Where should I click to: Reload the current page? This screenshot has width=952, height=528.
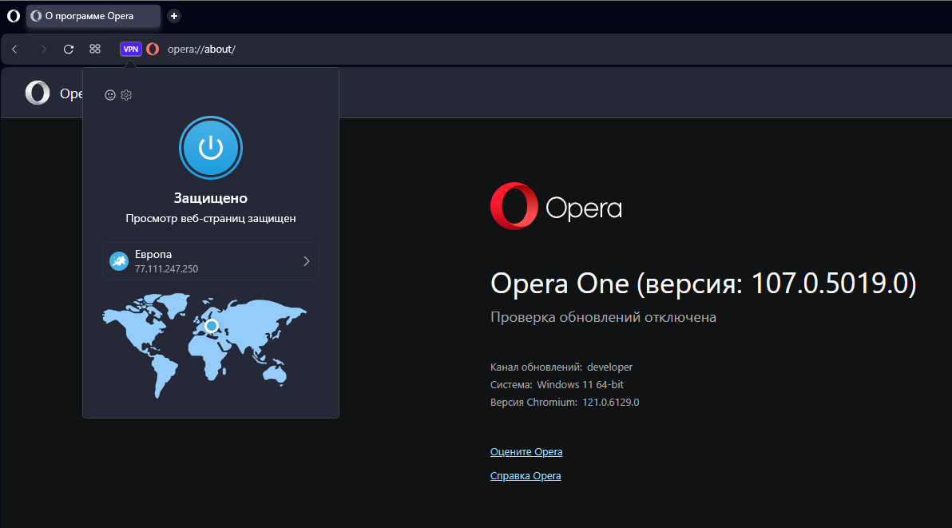coord(69,50)
